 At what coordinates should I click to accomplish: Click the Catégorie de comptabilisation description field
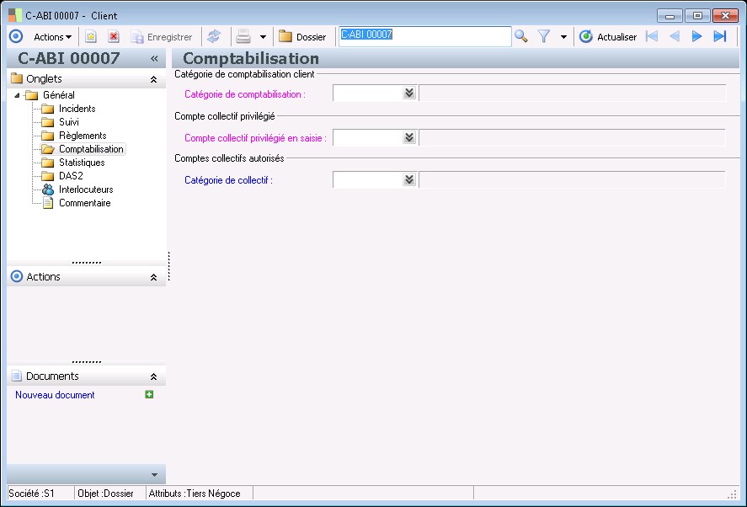click(x=572, y=93)
